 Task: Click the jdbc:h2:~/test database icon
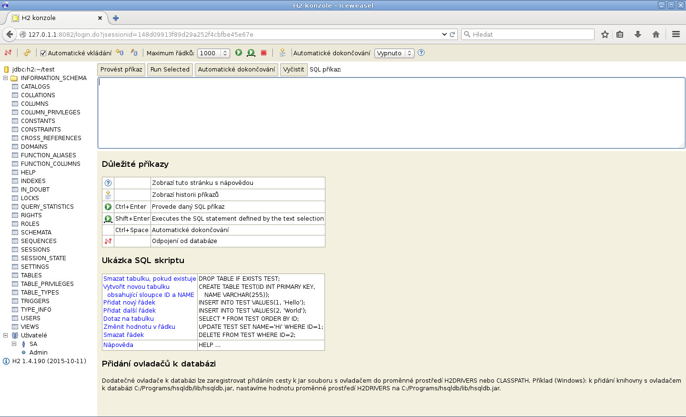6,70
